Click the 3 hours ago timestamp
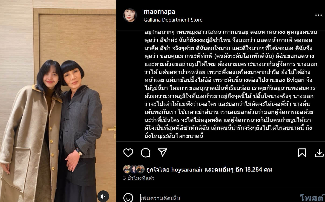The width and height of the screenshot is (325, 202). [139, 178]
